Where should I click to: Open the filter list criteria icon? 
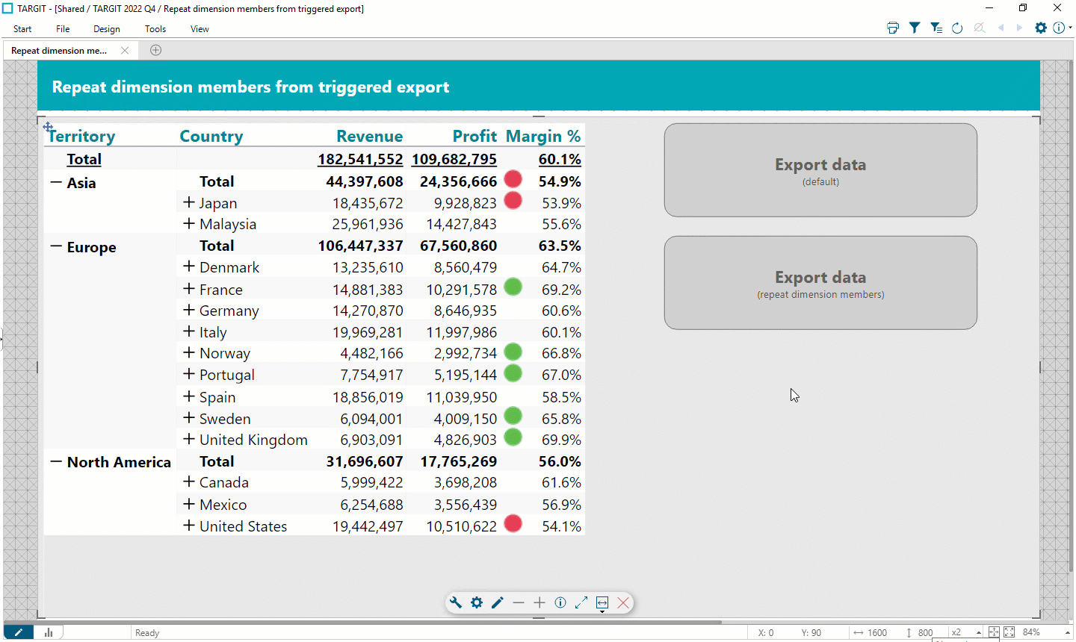click(936, 28)
